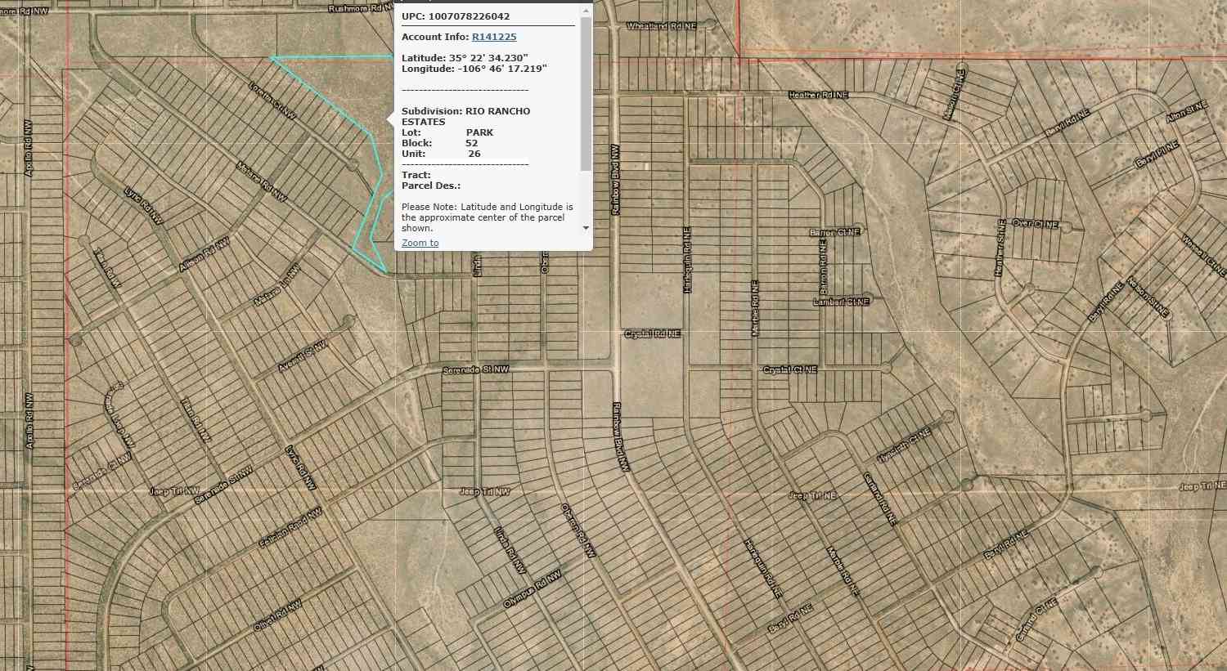Click the Lambert Ct NE map label
Viewport: 1227px width, 671px height.
pyautogui.click(x=842, y=302)
